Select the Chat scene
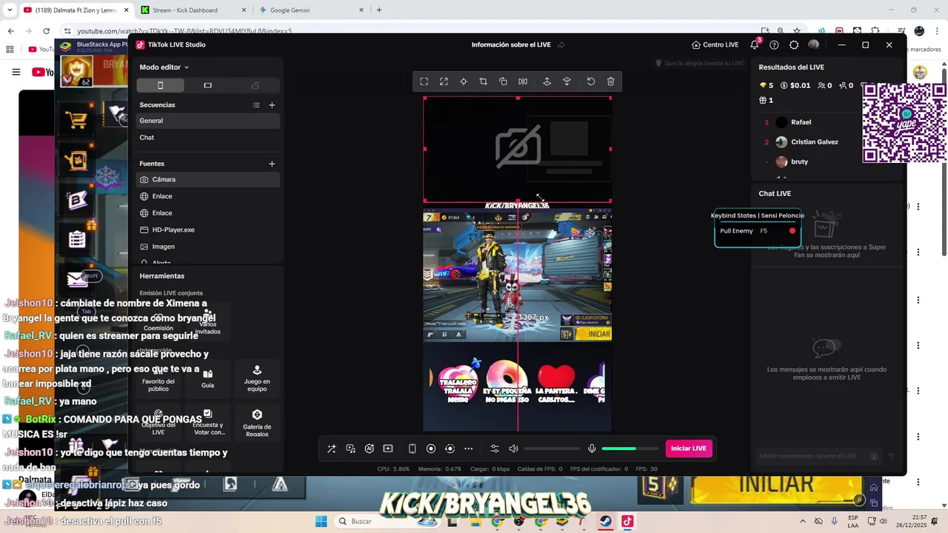The height and width of the screenshot is (533, 948). (x=208, y=138)
